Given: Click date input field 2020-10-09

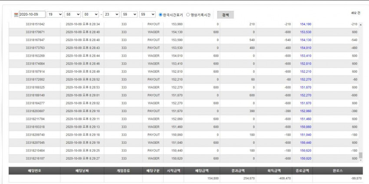Looking at the screenshot, I should pos(32,15).
